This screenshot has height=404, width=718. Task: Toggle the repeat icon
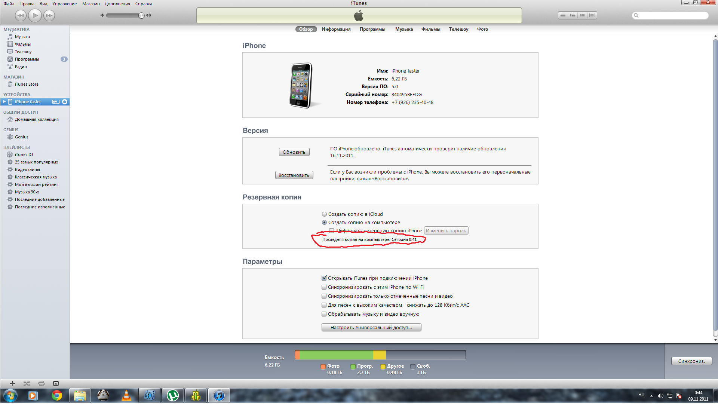tap(41, 383)
